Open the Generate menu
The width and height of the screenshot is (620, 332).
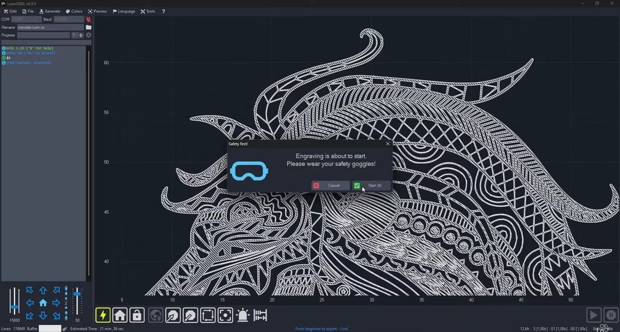pyautogui.click(x=50, y=11)
